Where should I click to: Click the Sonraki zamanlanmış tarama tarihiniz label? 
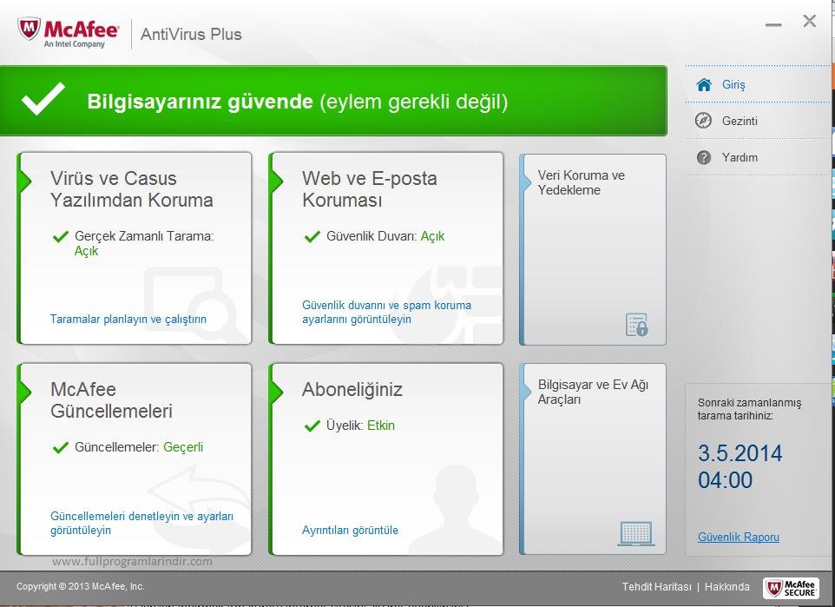(x=749, y=409)
